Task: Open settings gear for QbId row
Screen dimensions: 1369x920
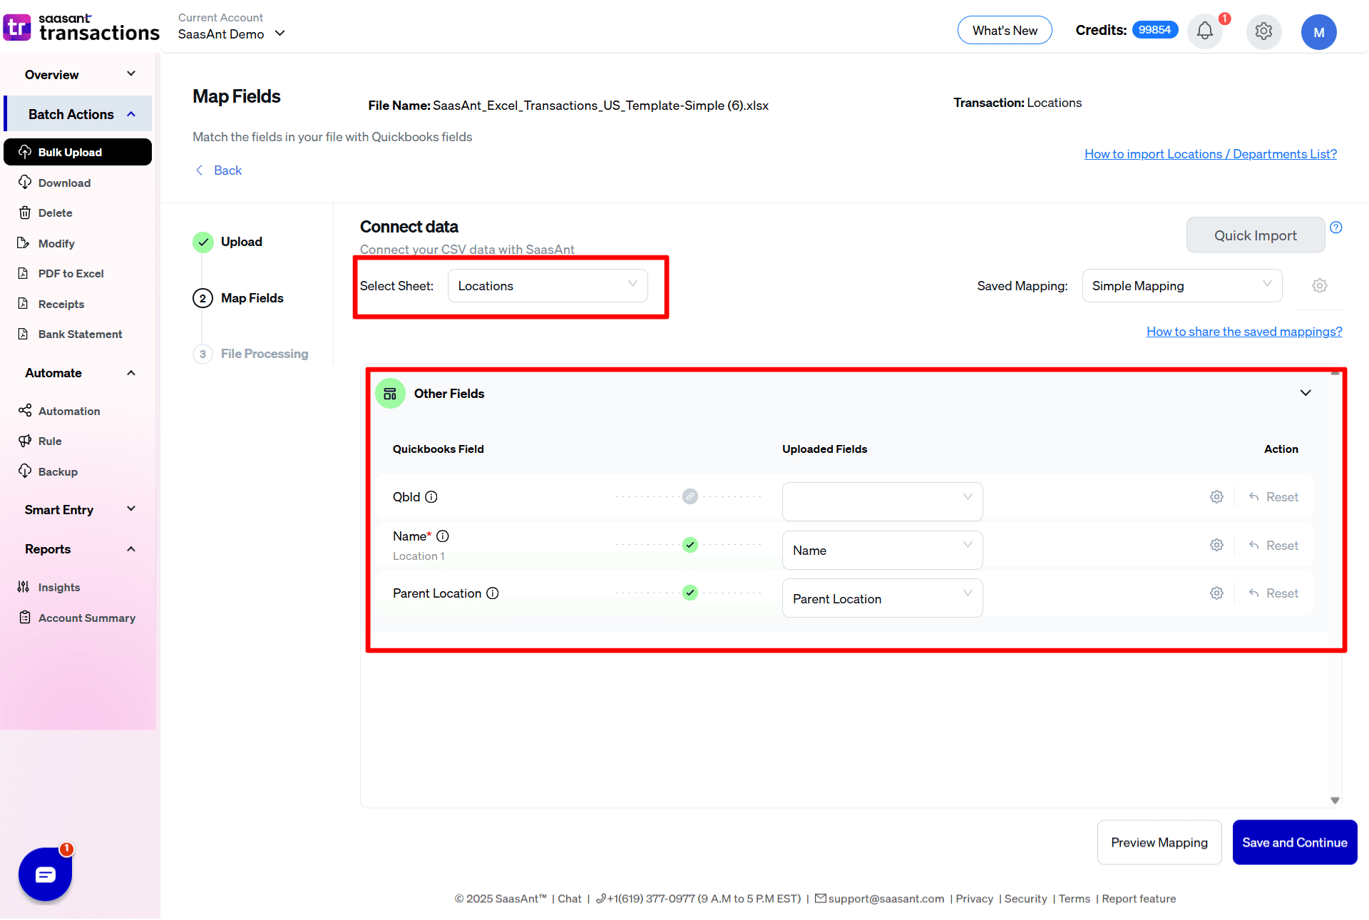Action: pyautogui.click(x=1216, y=497)
